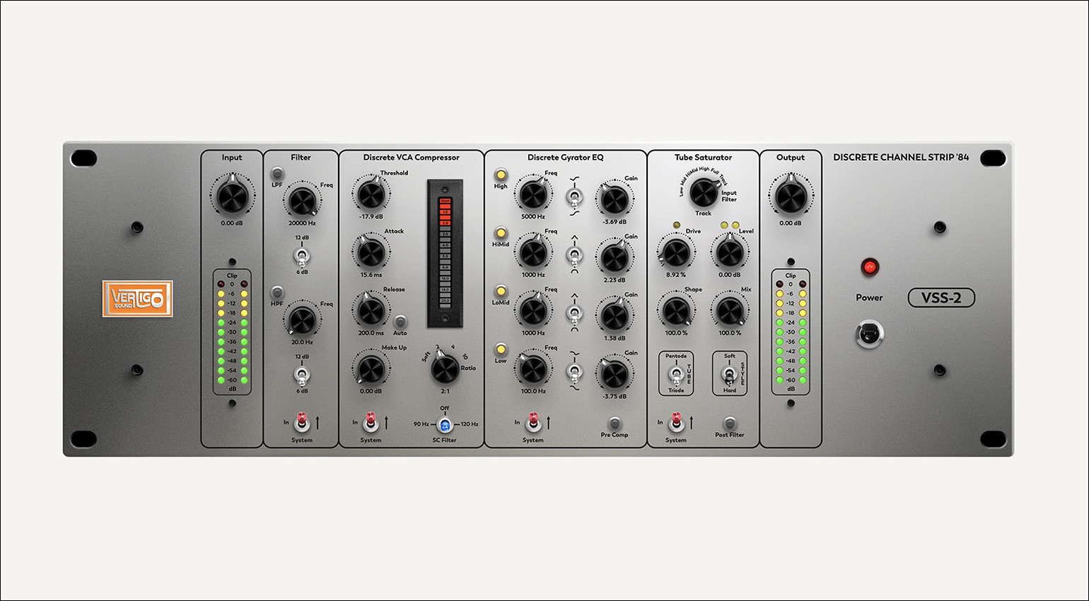This screenshot has width=1089, height=601.
Task: Click the compressor Ratio knob
Action: tap(445, 368)
